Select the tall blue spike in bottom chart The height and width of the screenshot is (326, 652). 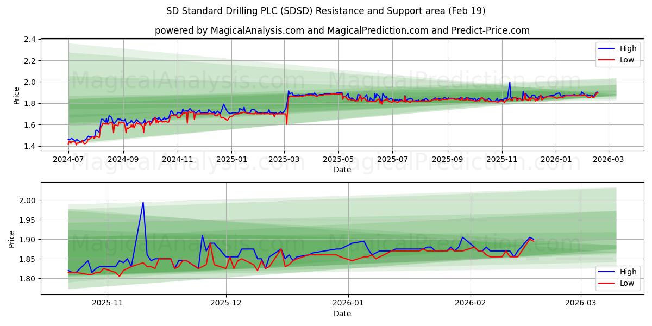click(x=142, y=203)
